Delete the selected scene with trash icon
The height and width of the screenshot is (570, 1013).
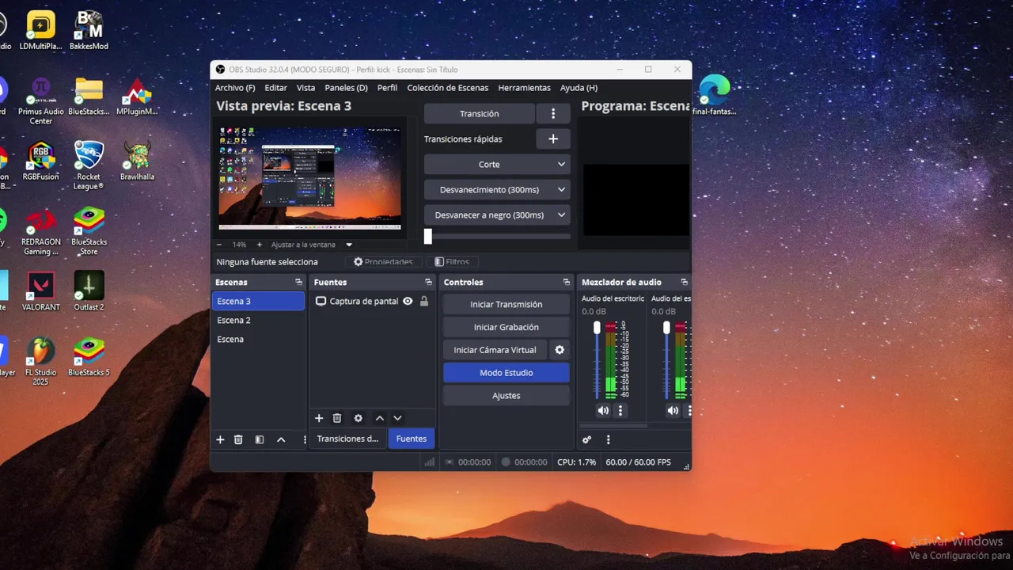[x=238, y=439]
